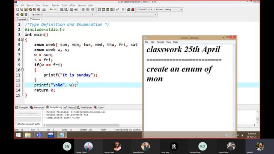Open the File menu in Dev-C++

17,5
